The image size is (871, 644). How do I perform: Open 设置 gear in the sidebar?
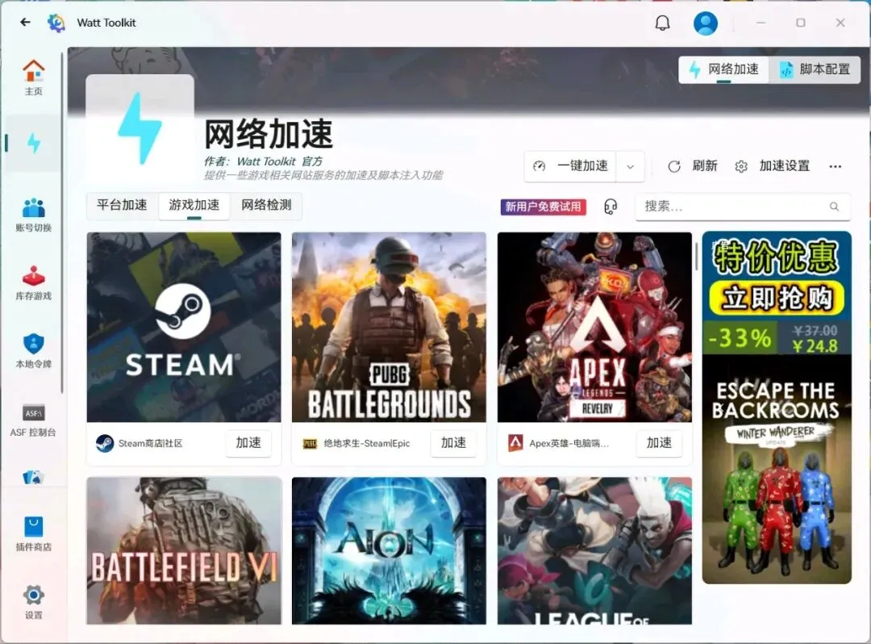[x=33, y=602]
